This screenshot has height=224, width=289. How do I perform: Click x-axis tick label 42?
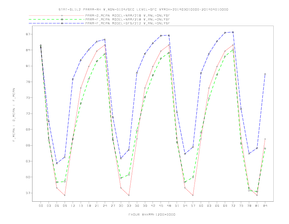click(153, 206)
